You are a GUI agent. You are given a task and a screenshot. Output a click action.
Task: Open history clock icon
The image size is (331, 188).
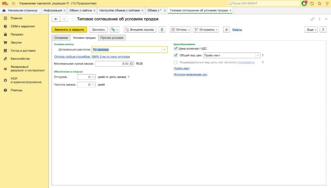(312, 3)
